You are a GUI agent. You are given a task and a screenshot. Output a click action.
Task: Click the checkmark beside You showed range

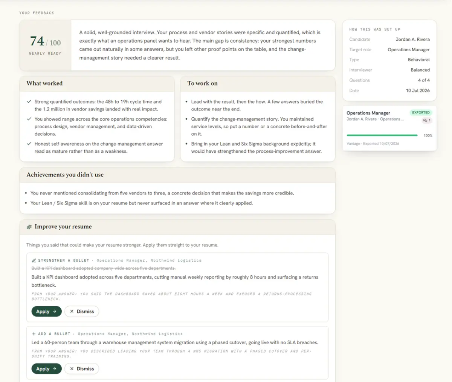(x=29, y=119)
